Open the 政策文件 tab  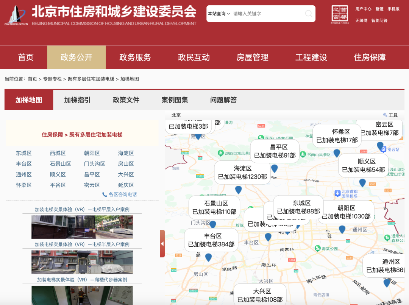(126, 100)
